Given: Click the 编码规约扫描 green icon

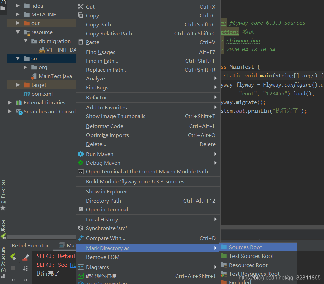Looking at the screenshot, I should point(81,276).
